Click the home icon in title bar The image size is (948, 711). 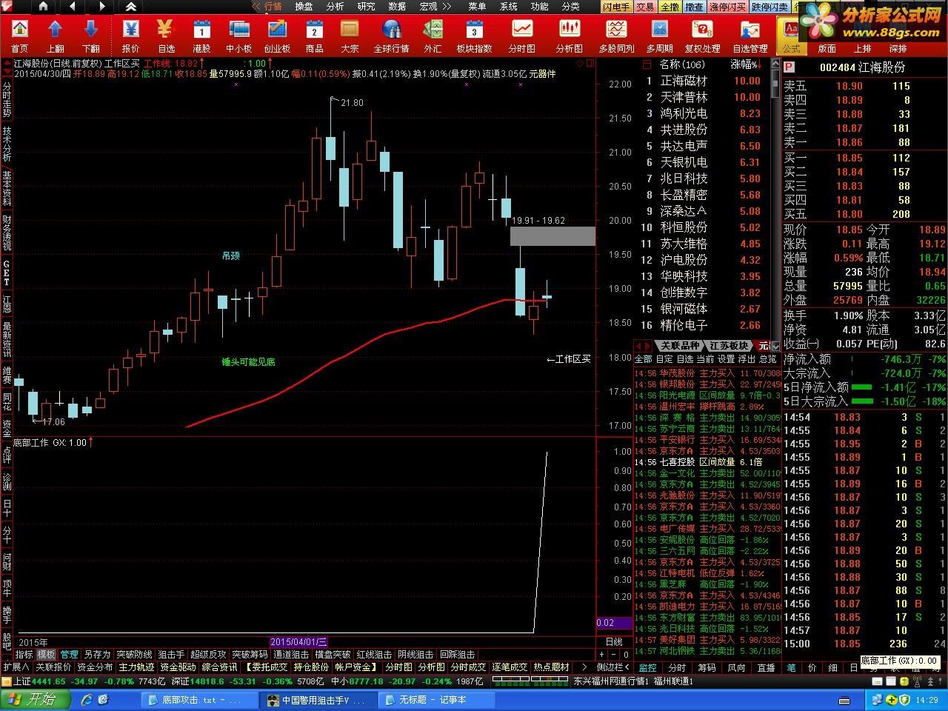(43, 7)
